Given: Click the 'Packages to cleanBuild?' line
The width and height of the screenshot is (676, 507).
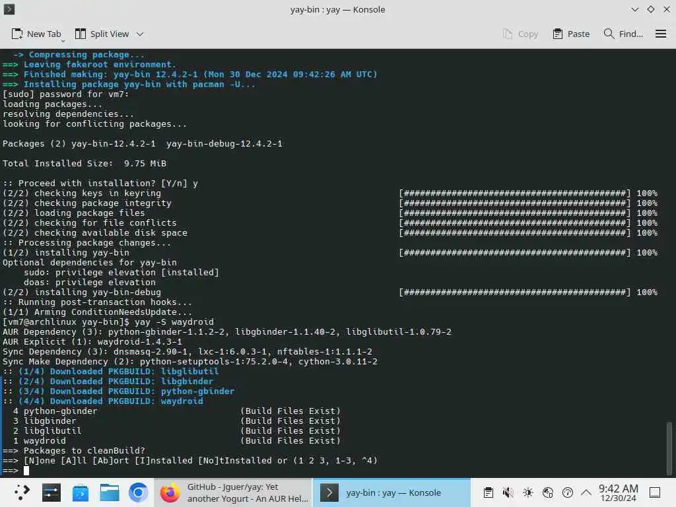Looking at the screenshot, I should coord(74,450).
